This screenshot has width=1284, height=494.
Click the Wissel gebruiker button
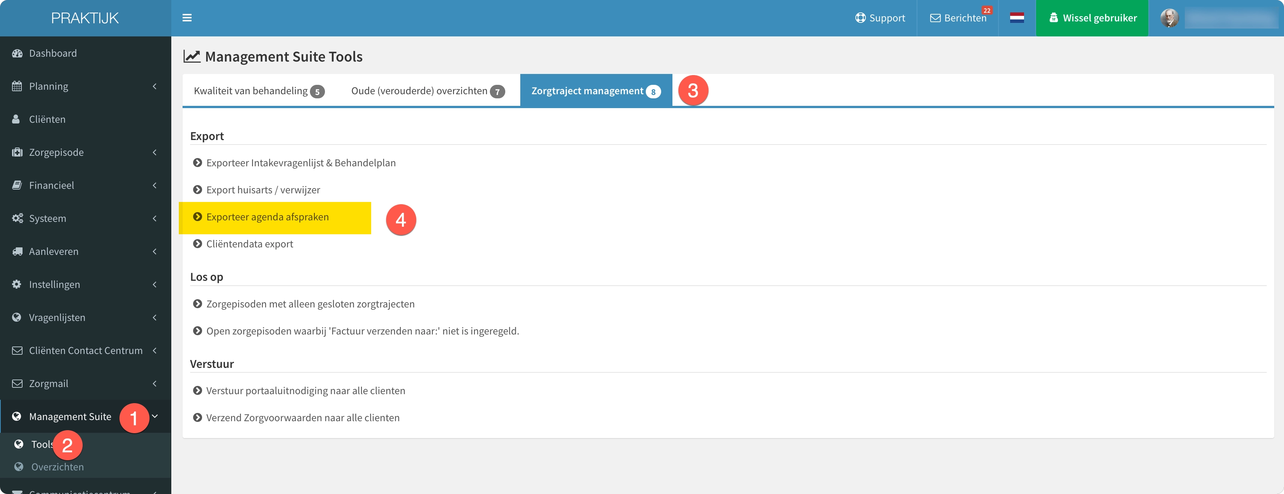(1092, 18)
